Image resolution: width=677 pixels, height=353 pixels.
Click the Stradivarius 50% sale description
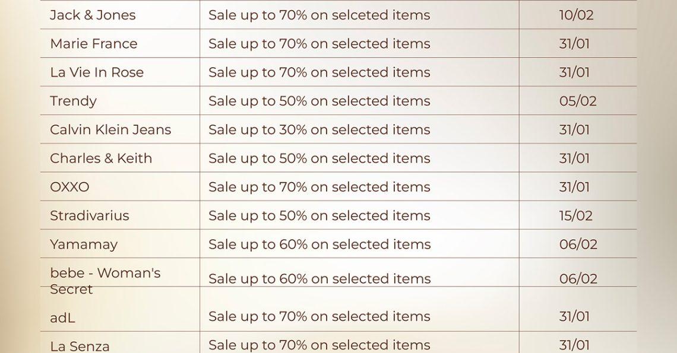[x=319, y=215]
